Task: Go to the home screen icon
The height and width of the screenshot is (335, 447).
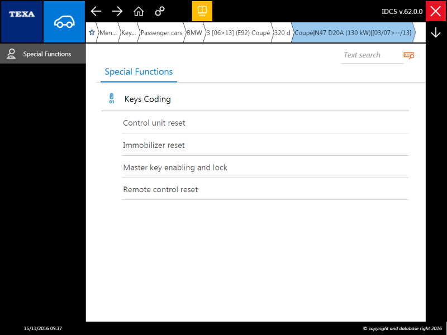Action: click(x=139, y=11)
